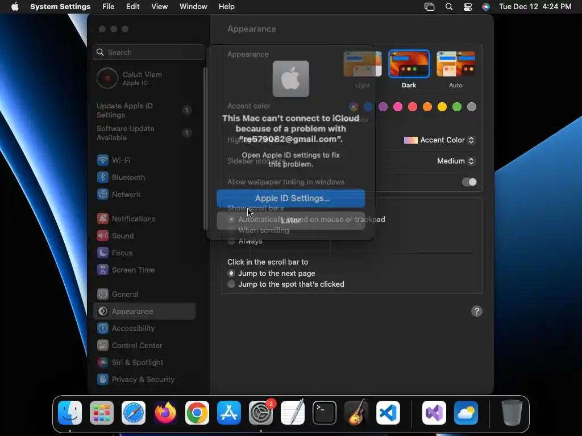The width and height of the screenshot is (582, 436).
Task: Open the File menu
Action: [109, 7]
